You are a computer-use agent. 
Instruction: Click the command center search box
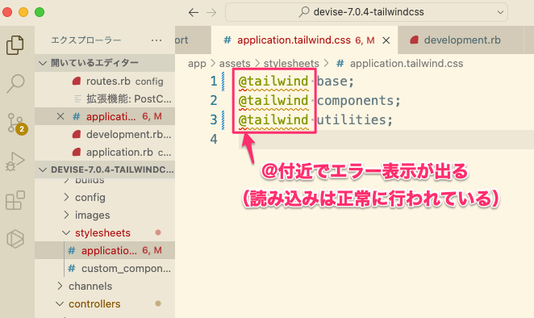pos(366,12)
